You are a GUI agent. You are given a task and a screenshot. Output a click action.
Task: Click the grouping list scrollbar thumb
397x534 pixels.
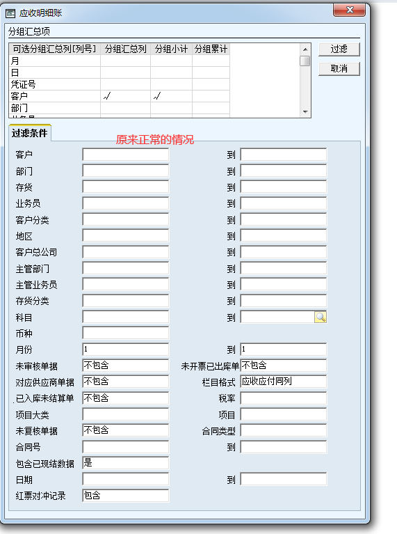tap(305, 61)
